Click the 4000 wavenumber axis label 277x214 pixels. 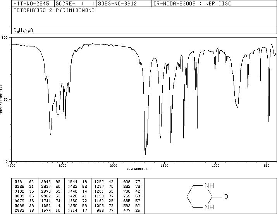tap(12, 166)
